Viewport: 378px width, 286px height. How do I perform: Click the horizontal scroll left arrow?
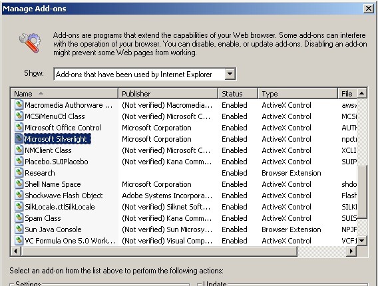16,251
